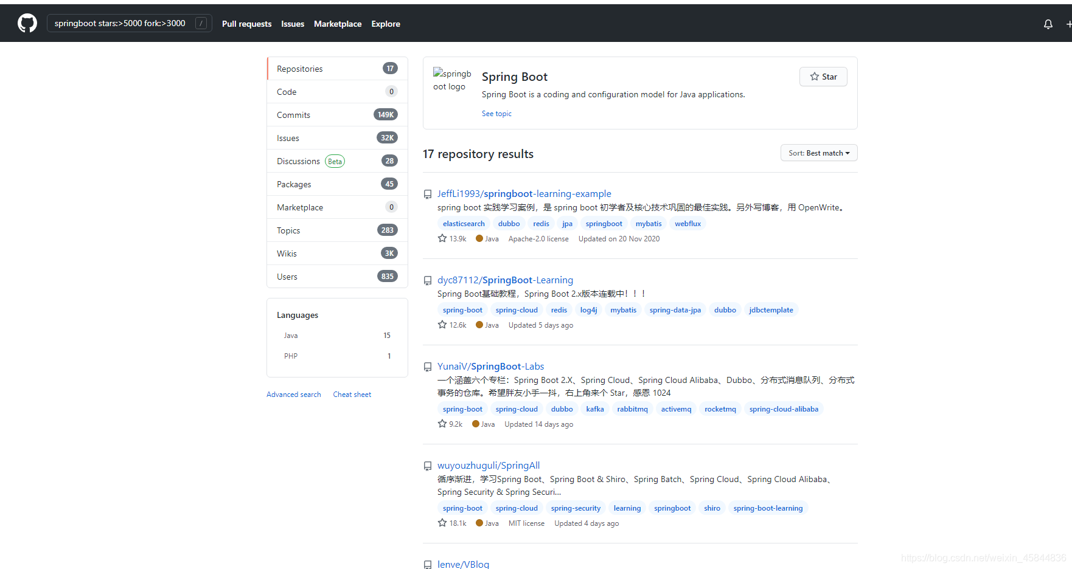Click the star icon showing 18.1k
The width and height of the screenshot is (1072, 569).
coord(442,523)
